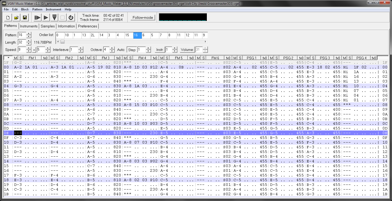
Task: Toggle the Auto Volume button
Action: tap(188, 50)
